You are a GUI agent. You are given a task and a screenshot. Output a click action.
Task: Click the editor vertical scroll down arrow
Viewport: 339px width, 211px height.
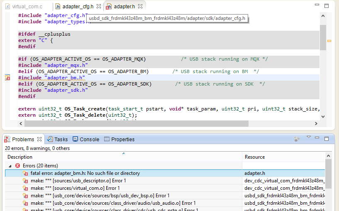coord(323,117)
